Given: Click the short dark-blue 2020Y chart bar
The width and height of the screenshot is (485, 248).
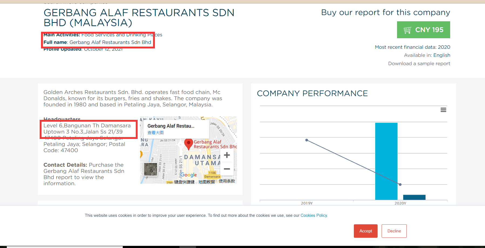Looking at the screenshot, I should click(414, 197).
